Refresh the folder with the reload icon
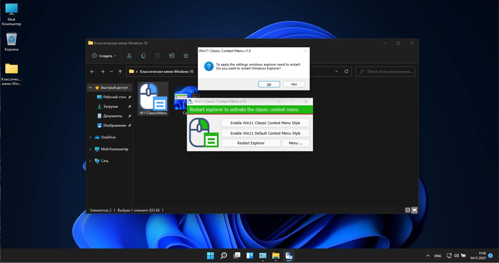This screenshot has height=263, width=499. [x=346, y=71]
